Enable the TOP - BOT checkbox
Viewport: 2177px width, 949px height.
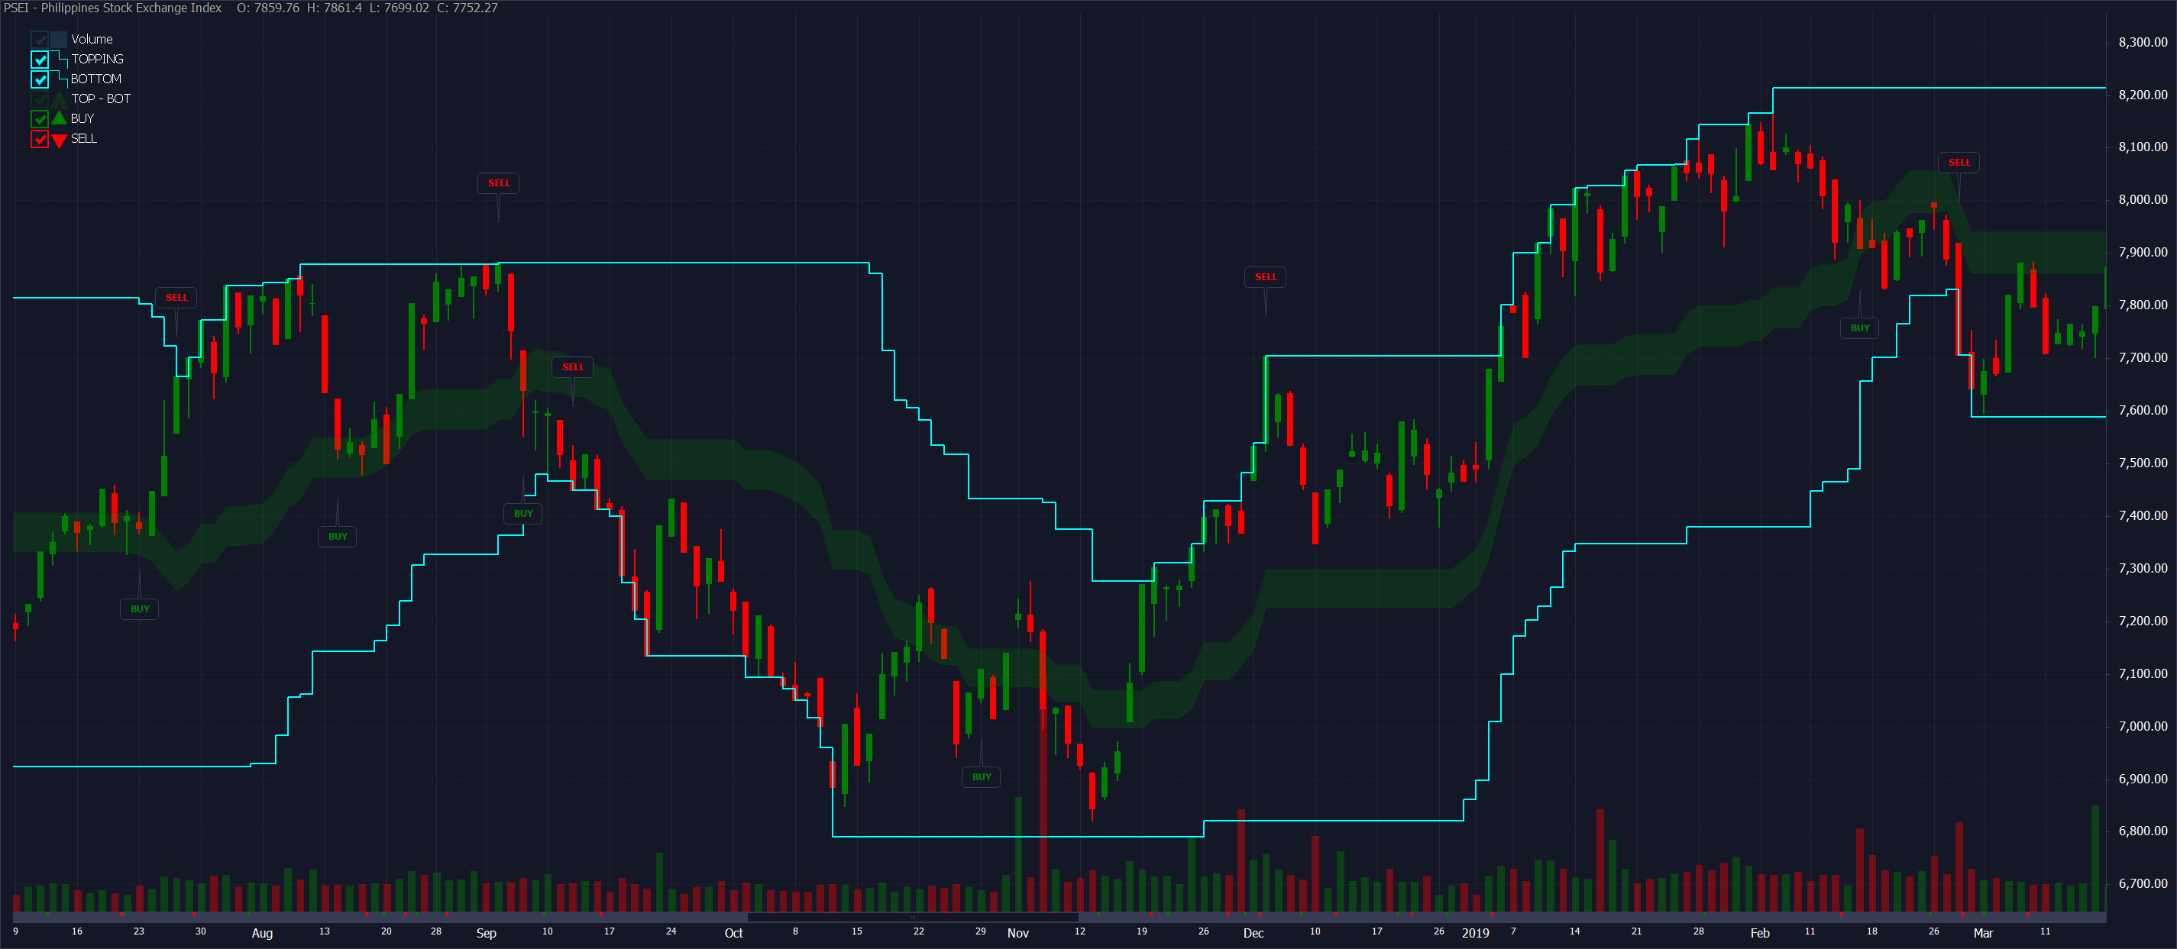40,99
